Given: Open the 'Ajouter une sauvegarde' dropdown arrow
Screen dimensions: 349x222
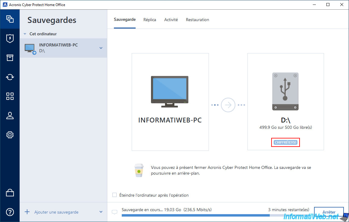Looking at the screenshot, I should (x=101, y=212).
